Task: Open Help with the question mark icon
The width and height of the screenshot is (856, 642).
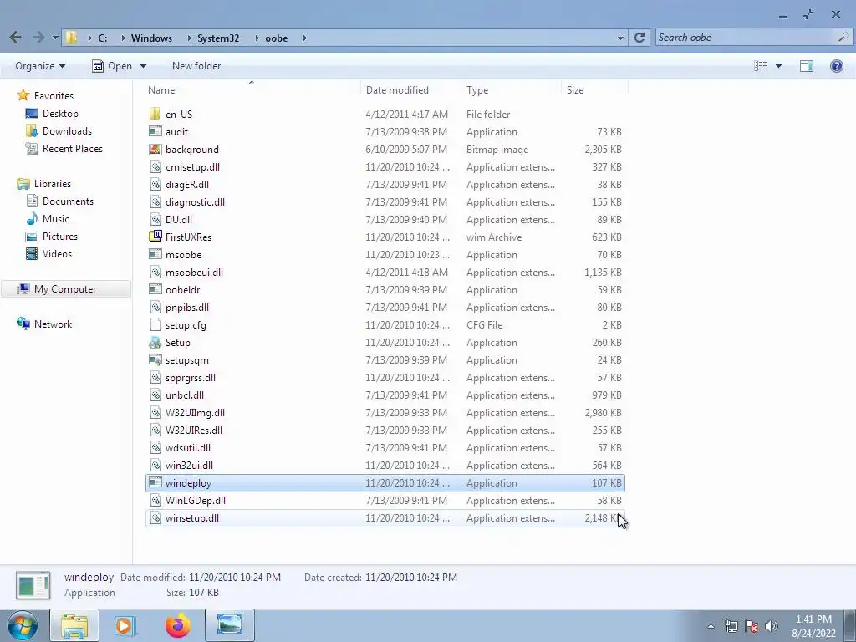Action: [836, 66]
